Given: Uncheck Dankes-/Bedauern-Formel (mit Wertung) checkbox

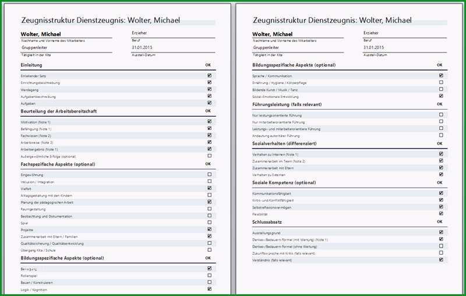Looking at the screenshot, I should pyautogui.click(x=441, y=239).
